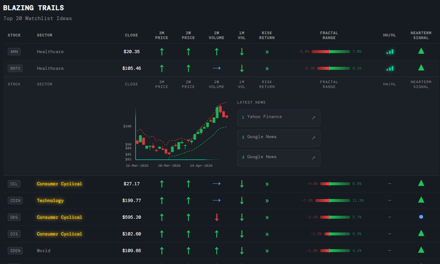440x264 pixels.
Task: Expand the COIN ticker badge
Action: [x=15, y=201]
